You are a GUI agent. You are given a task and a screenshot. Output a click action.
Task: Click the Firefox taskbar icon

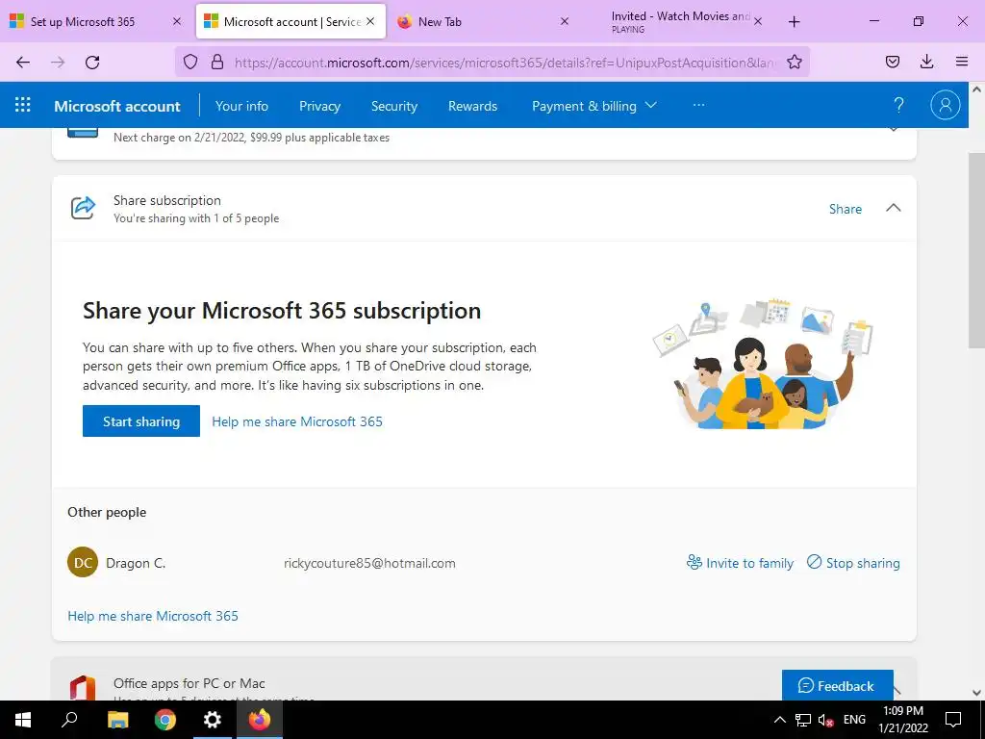coord(260,720)
